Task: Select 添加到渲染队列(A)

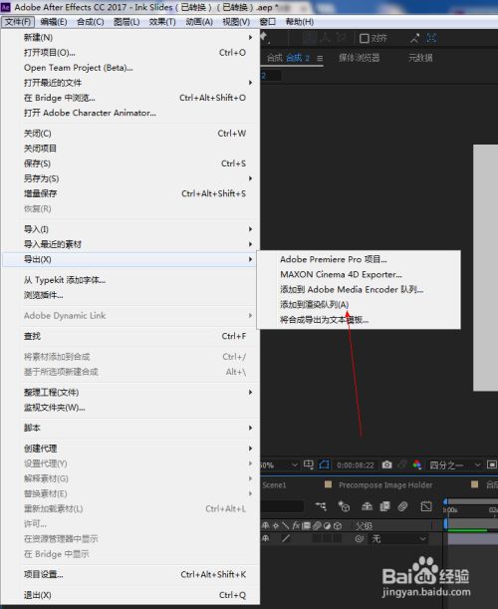Action: pos(359,305)
